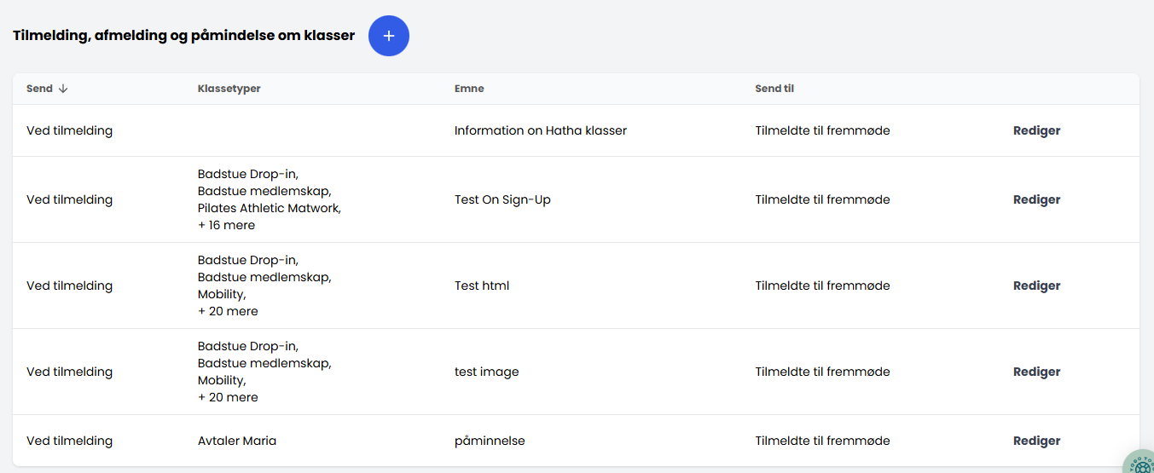Click the Emne column header
The width and height of the screenshot is (1154, 473).
(469, 89)
